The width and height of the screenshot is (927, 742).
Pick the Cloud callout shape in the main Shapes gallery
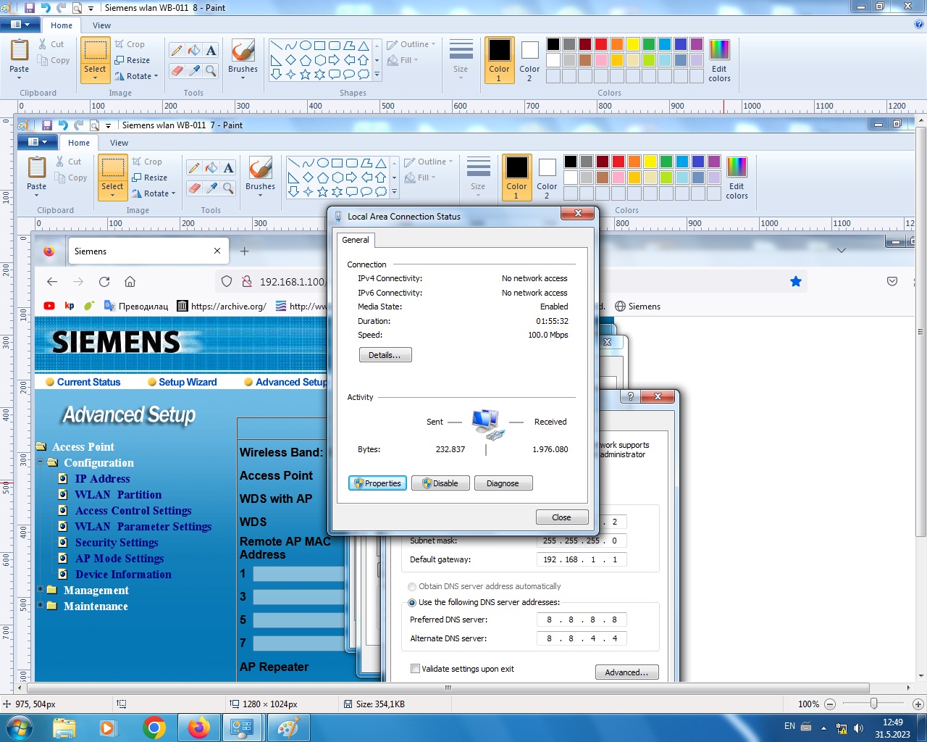pos(363,74)
